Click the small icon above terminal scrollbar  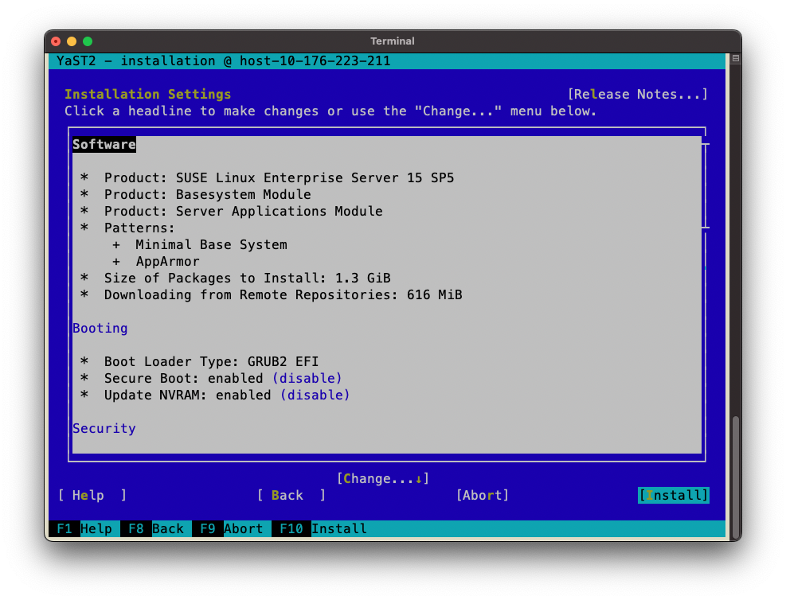(x=736, y=58)
